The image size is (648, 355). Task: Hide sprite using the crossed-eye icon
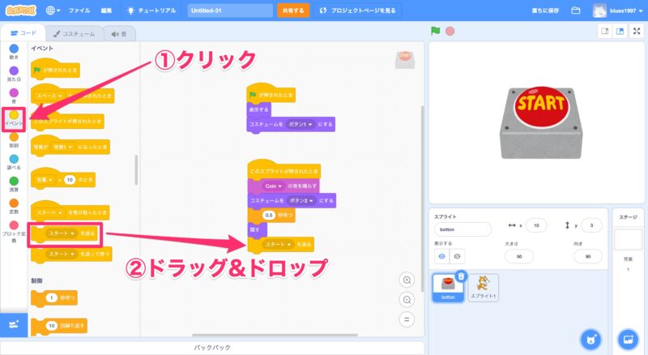(458, 256)
